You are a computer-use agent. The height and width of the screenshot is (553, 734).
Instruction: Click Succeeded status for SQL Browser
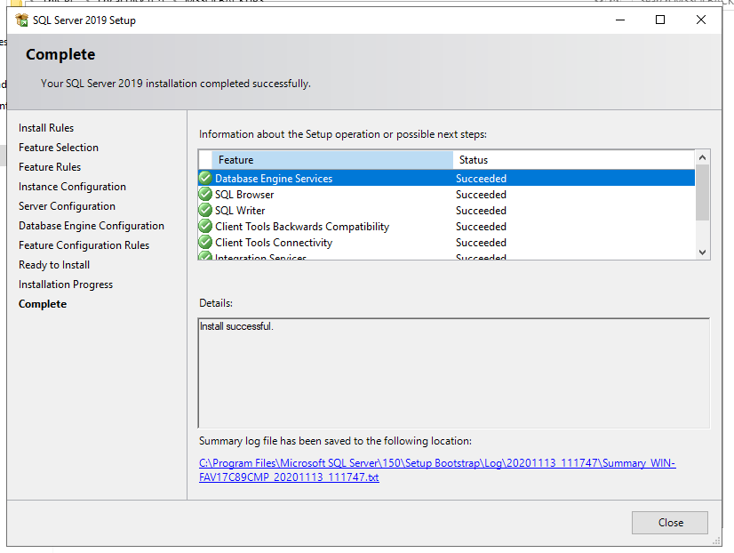[x=481, y=195]
